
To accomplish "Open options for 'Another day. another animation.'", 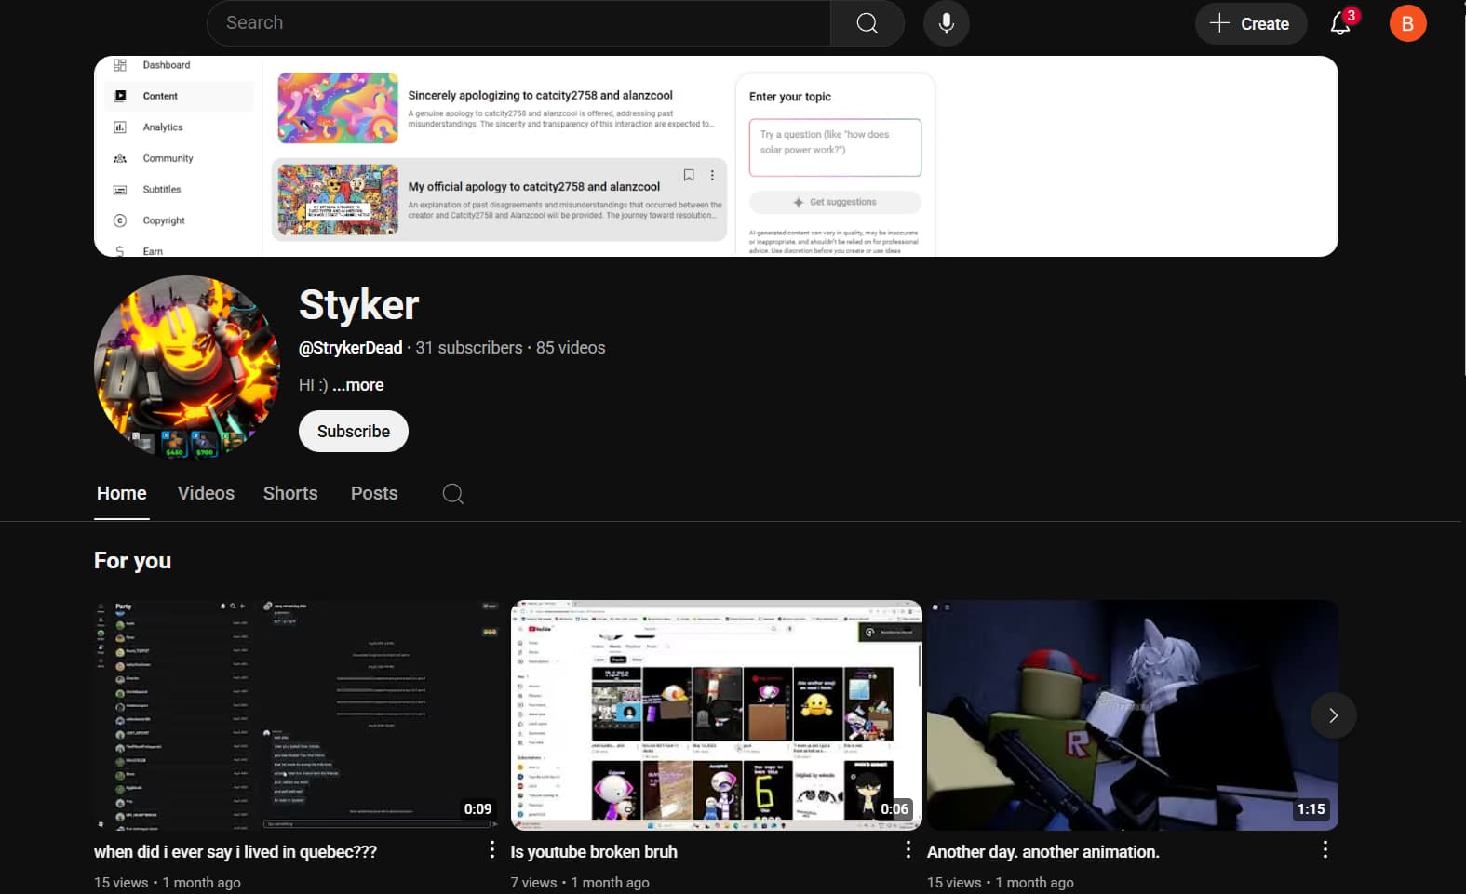I will point(1325,849).
